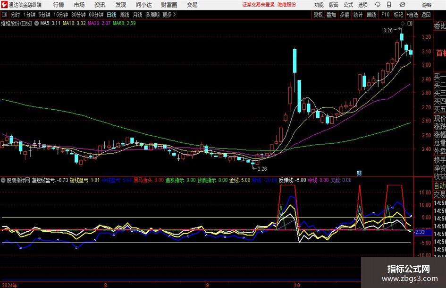Open the 问小达 menu
Image resolution: width=446 pixels, height=288 pixels.
click(x=143, y=5)
